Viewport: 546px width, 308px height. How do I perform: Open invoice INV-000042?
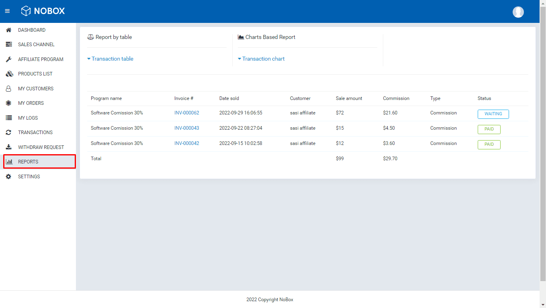click(x=186, y=143)
